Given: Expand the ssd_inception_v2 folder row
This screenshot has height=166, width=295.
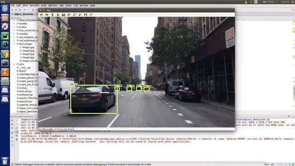Looking at the screenshot, I should pos(14,37).
